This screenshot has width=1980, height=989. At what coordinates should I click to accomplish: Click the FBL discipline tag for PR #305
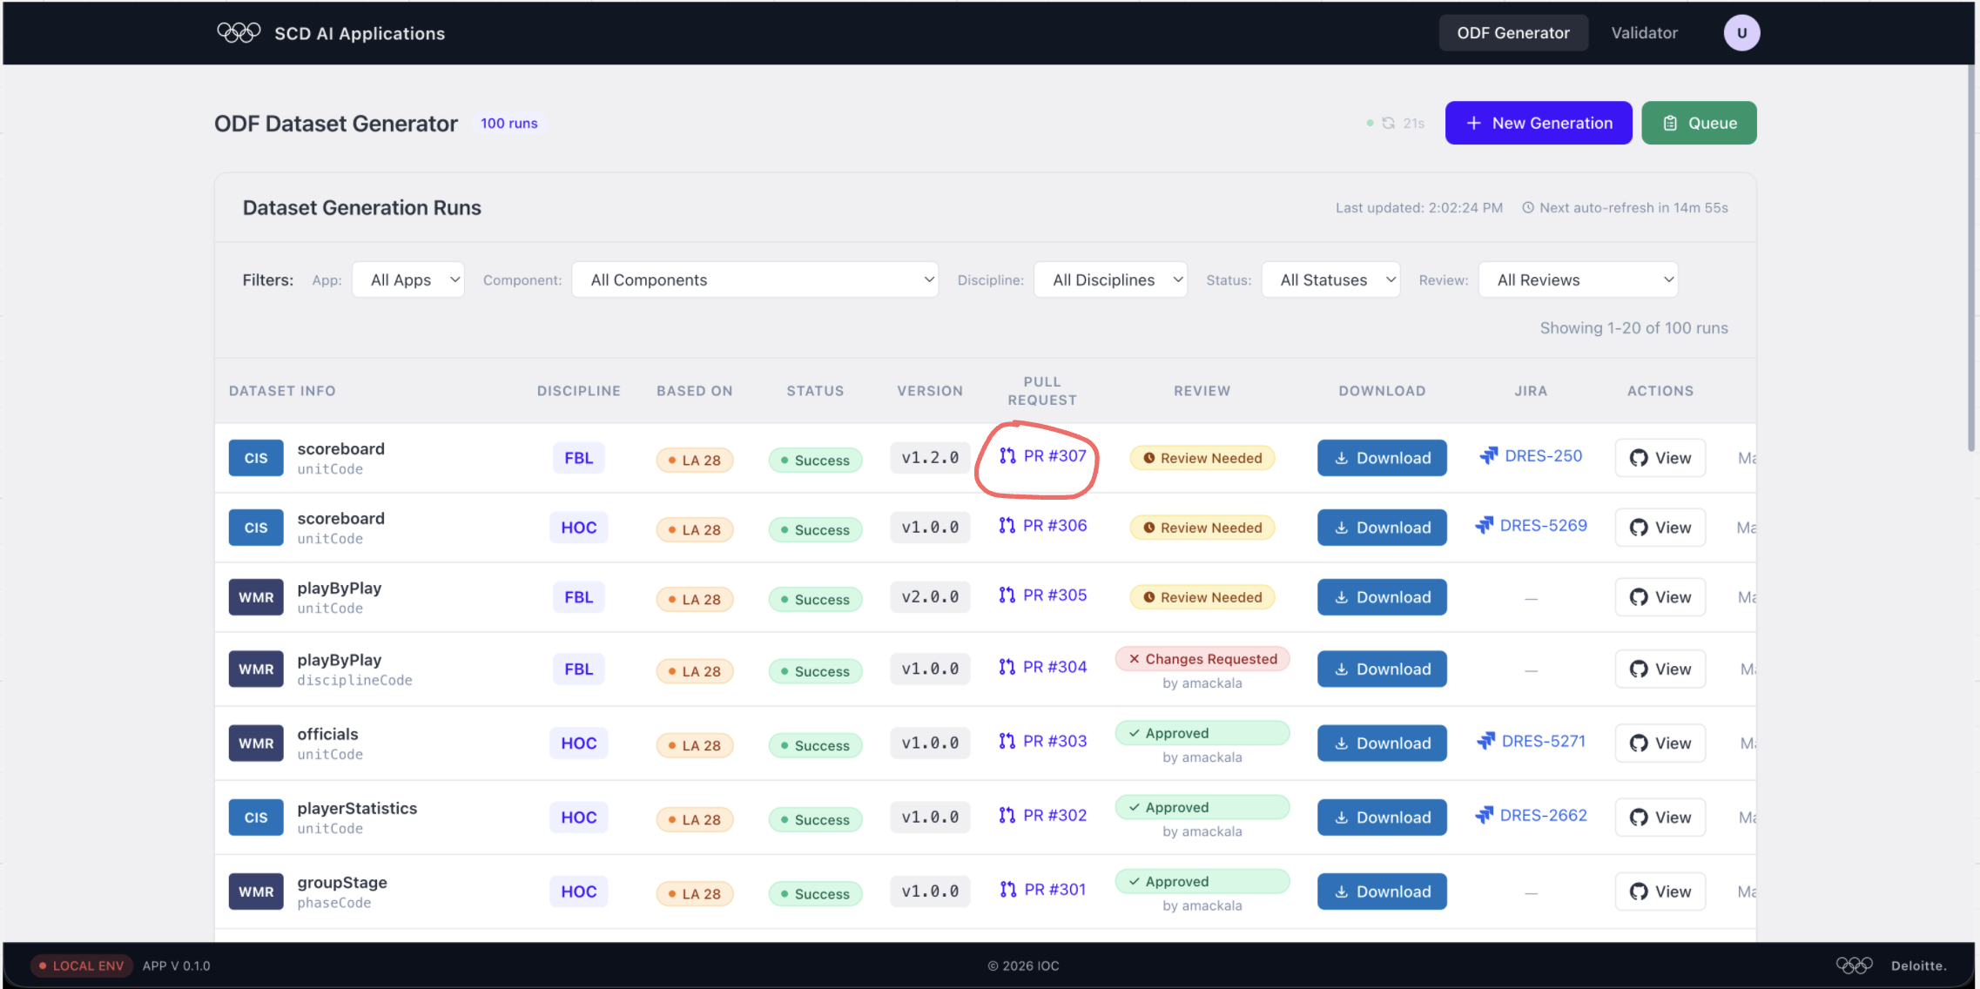(x=579, y=597)
